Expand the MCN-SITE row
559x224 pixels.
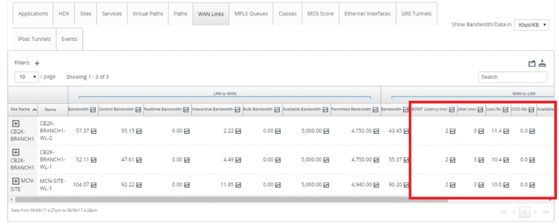[16, 180]
